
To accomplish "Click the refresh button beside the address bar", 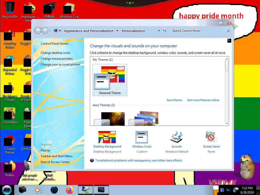I will [x=165, y=31].
